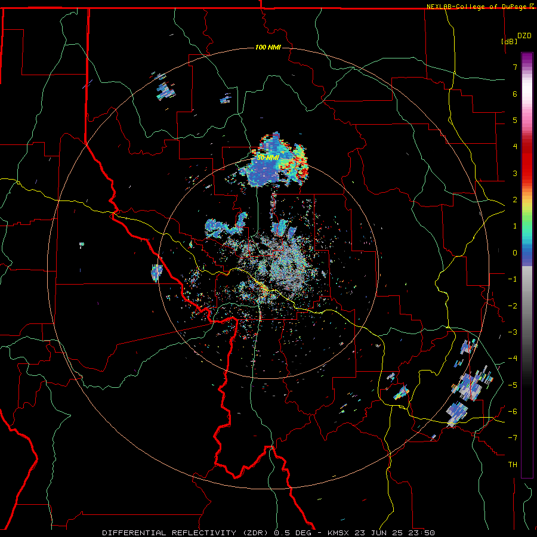Click the 4 value on the dB scale
The width and height of the screenshot is (537, 537).
click(x=515, y=147)
